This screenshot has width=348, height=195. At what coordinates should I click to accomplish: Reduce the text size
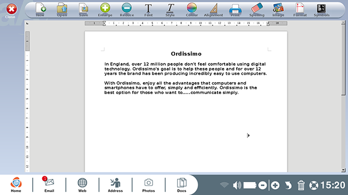[127, 10]
